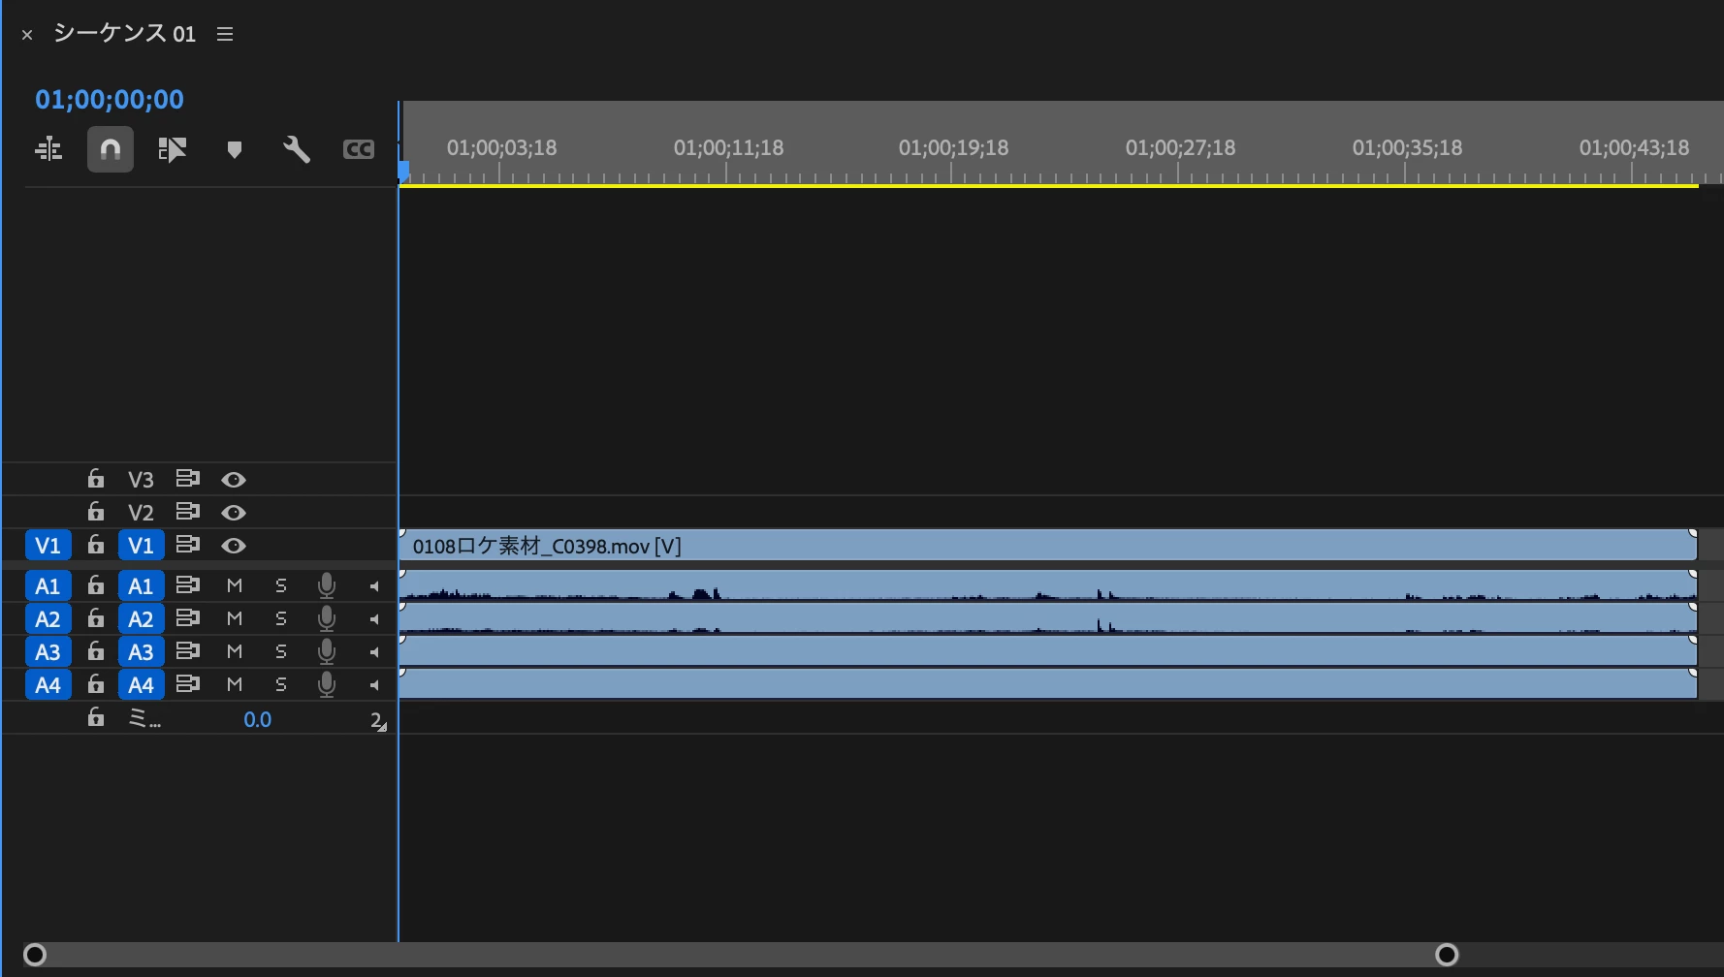Toggle lock on track V3

tap(95, 479)
